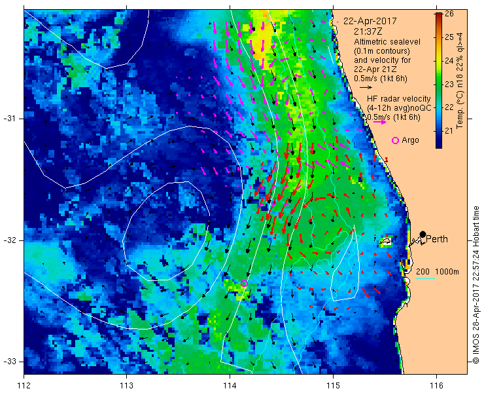Click the IMOS copyright timestamp text
This screenshot has width=484, height=393.
pyautogui.click(x=476, y=284)
